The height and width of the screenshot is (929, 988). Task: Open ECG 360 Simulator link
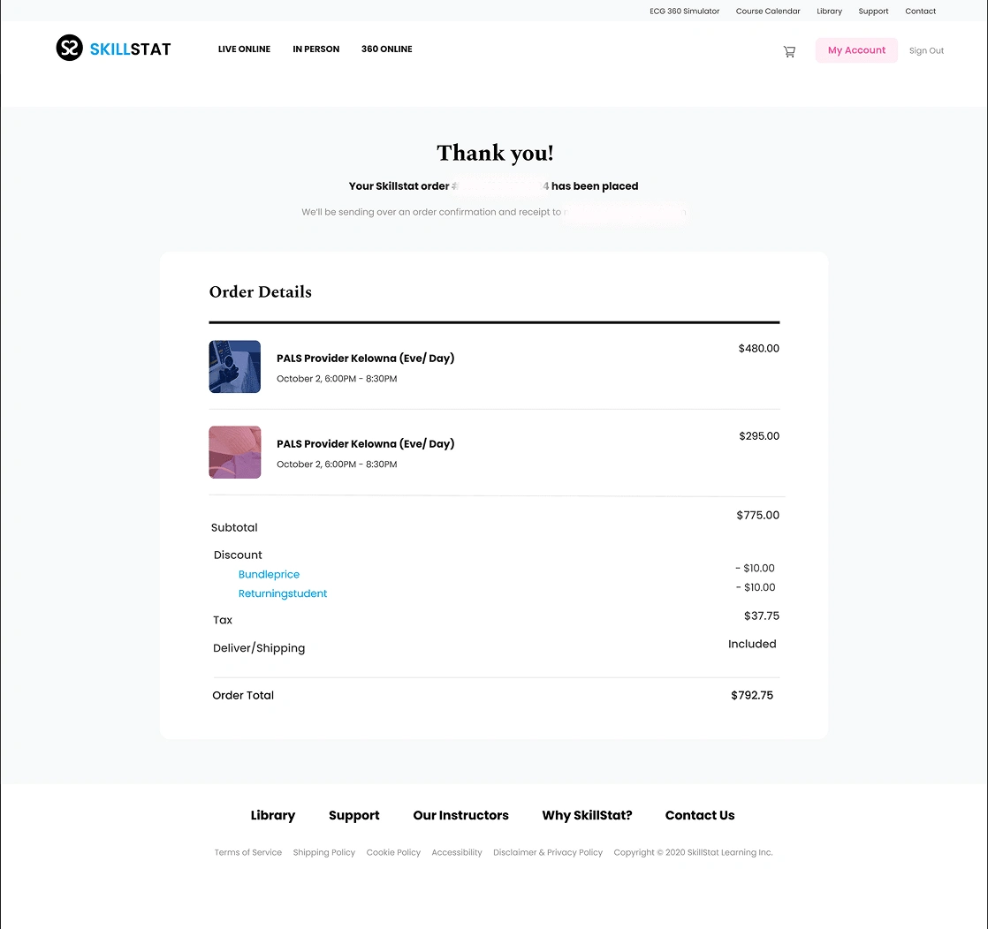684,11
